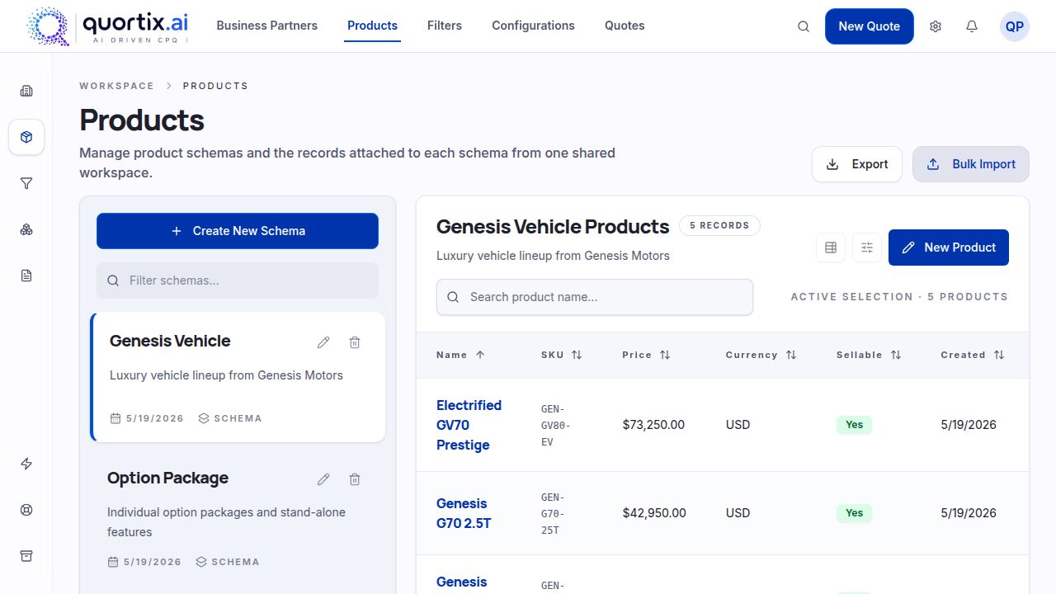Open the configurations cubes sidebar icon
This screenshot has height=594, width=1056.
coord(26,229)
